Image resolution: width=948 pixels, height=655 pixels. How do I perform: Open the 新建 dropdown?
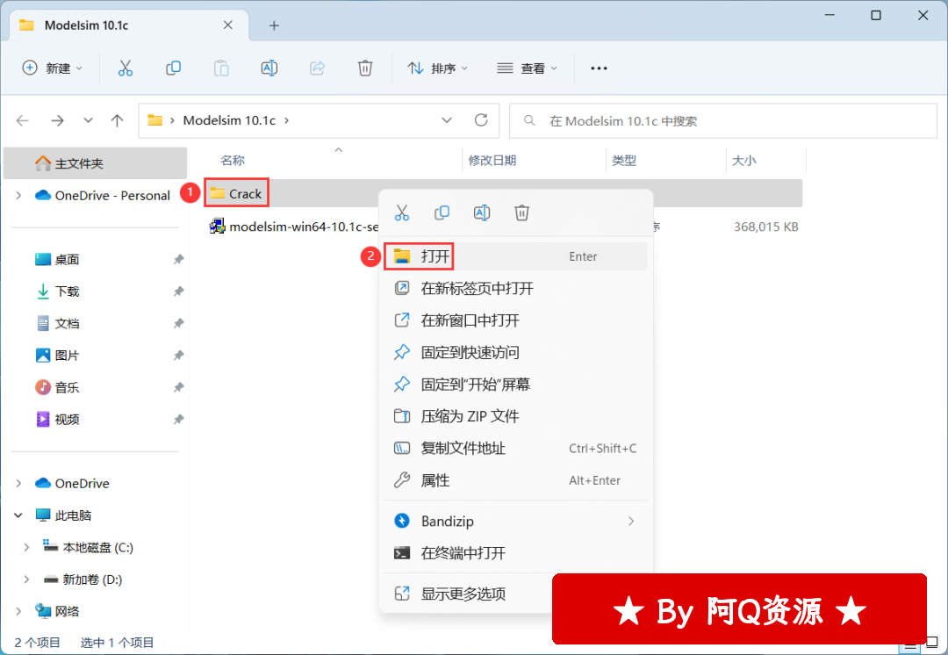[52, 68]
